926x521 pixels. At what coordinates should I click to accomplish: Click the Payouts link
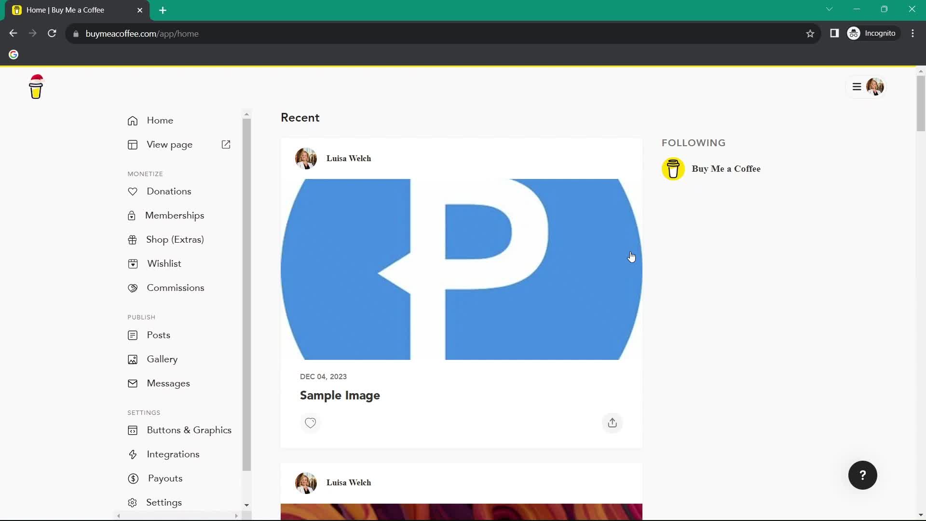pos(165,479)
